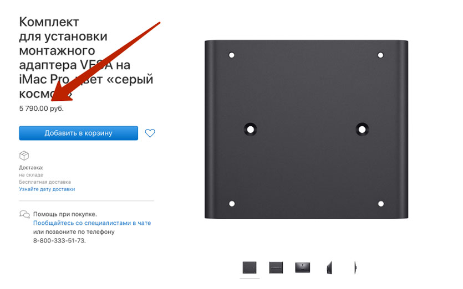Select the first front-view thumbnail
This screenshot has height=289, width=463.
pos(250,268)
